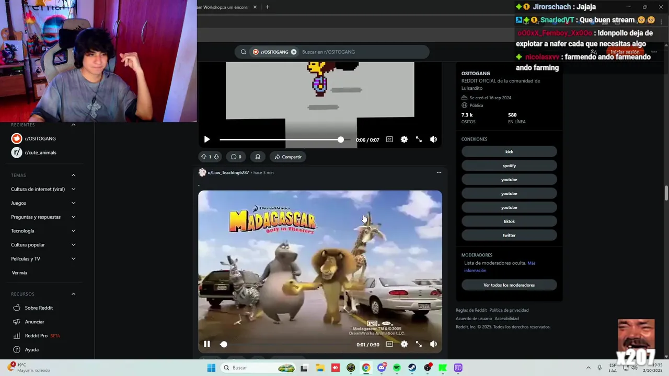Fullscreen the Madagascar video player
Image resolution: width=669 pixels, height=376 pixels.
pos(419,344)
